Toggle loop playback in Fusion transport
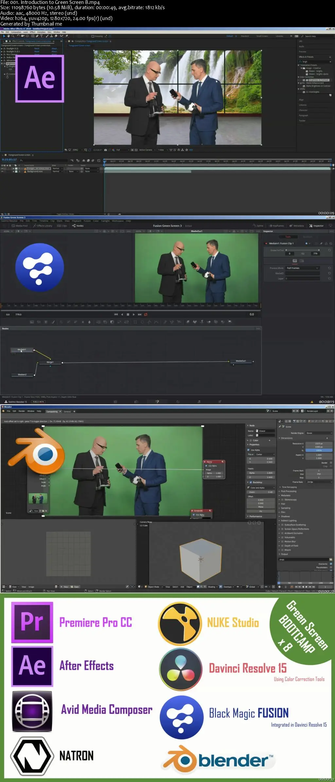 pyautogui.click(x=146, y=315)
